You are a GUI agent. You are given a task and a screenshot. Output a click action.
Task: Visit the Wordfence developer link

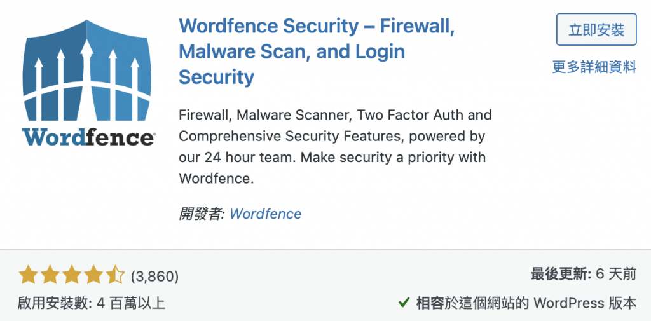[265, 214]
